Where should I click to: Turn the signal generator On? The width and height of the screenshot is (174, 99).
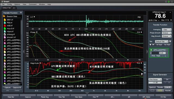167,79
